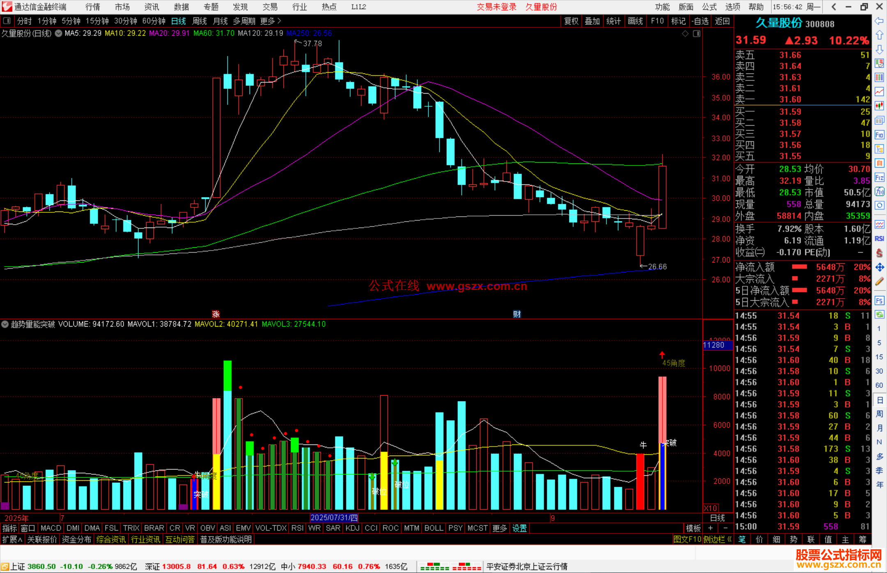Select the KDJ indicator tab

pos(352,528)
